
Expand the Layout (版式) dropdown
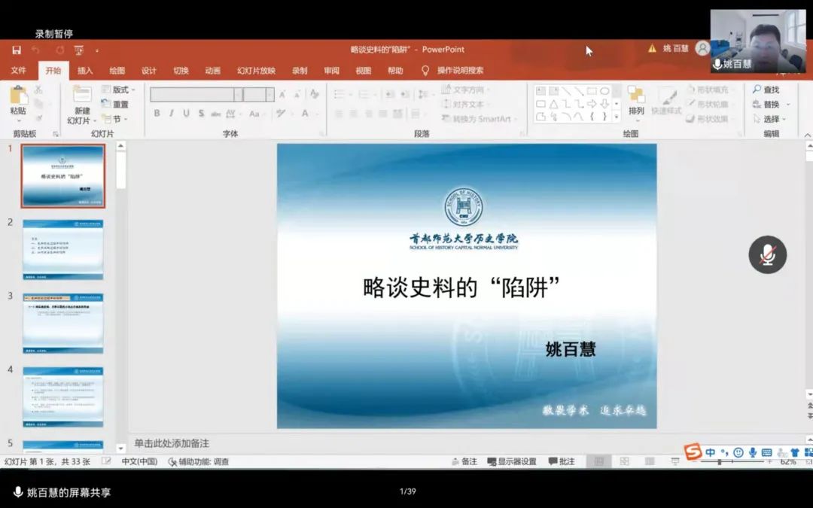pos(118,90)
